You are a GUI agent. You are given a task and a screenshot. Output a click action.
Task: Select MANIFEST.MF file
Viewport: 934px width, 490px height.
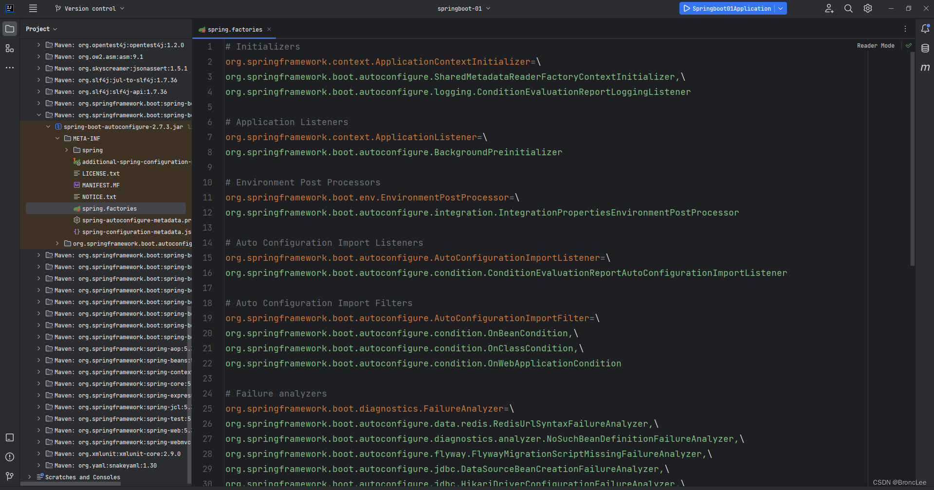pyautogui.click(x=101, y=185)
